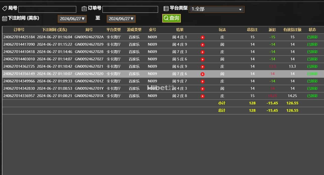The height and width of the screenshot is (175, 324).
Task: Play video replay for order 240627014349966
Action: (202, 81)
